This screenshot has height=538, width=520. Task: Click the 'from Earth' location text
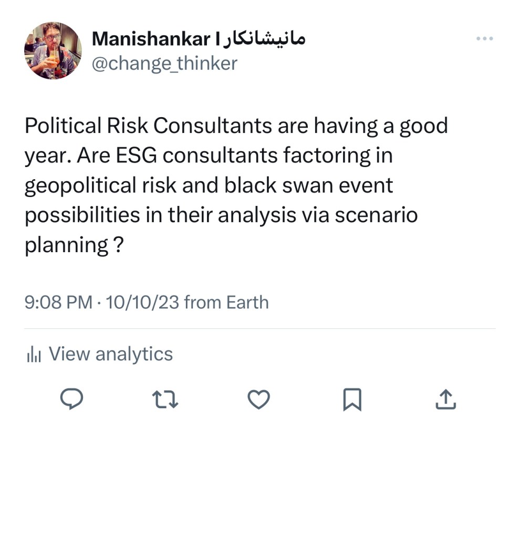tap(226, 303)
